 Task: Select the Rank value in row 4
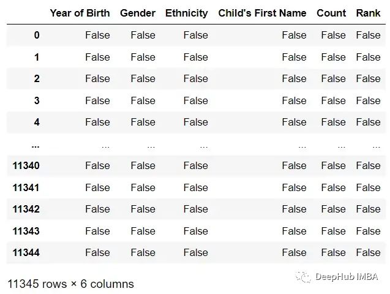(x=368, y=122)
